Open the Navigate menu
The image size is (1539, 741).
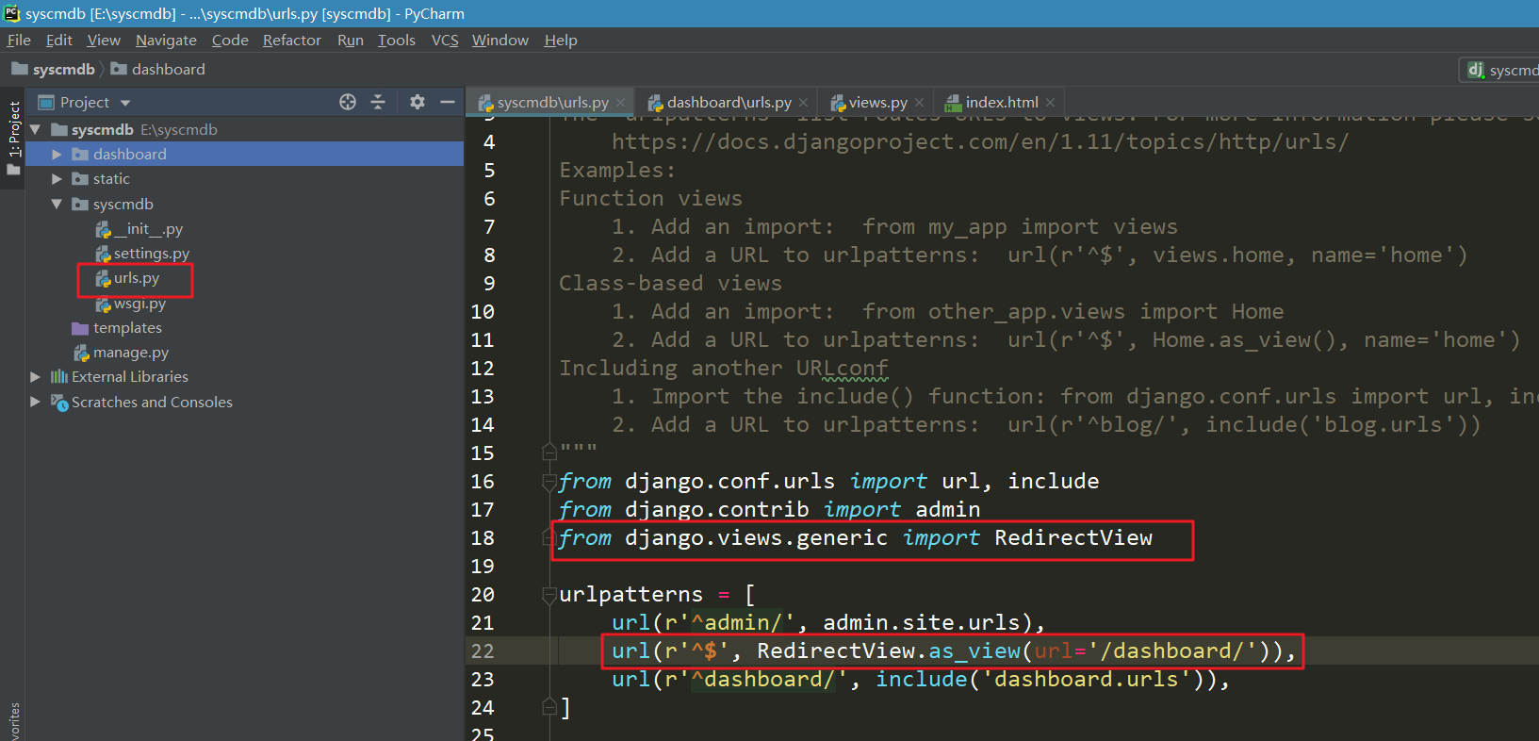166,40
